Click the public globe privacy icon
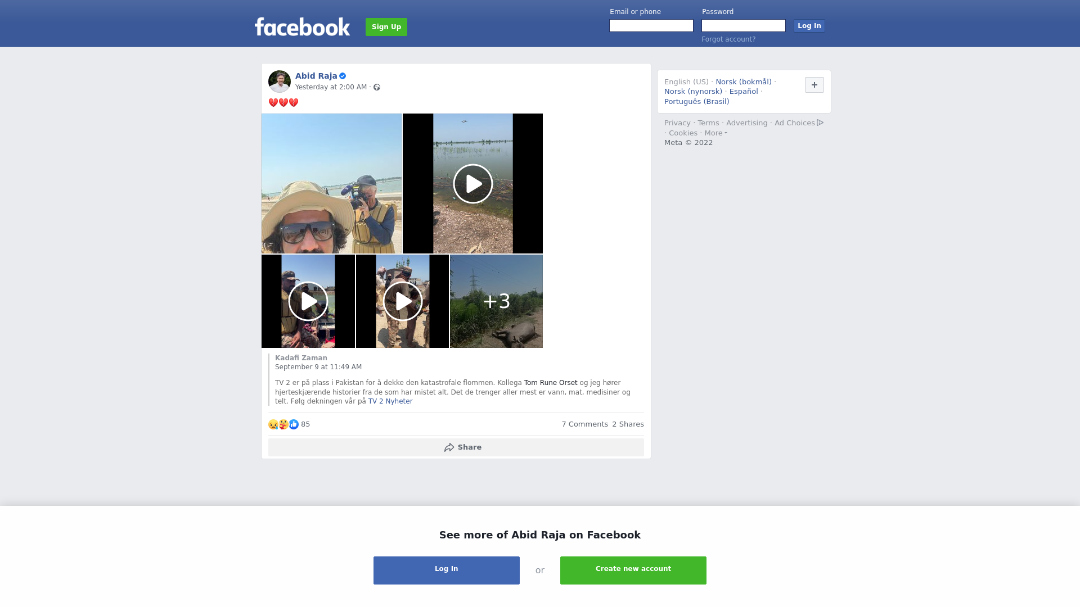This screenshot has height=607, width=1080. [x=377, y=87]
